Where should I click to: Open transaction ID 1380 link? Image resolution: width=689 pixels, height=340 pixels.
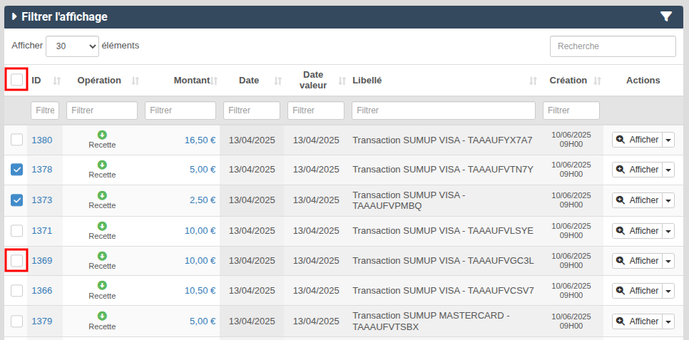[x=42, y=140]
